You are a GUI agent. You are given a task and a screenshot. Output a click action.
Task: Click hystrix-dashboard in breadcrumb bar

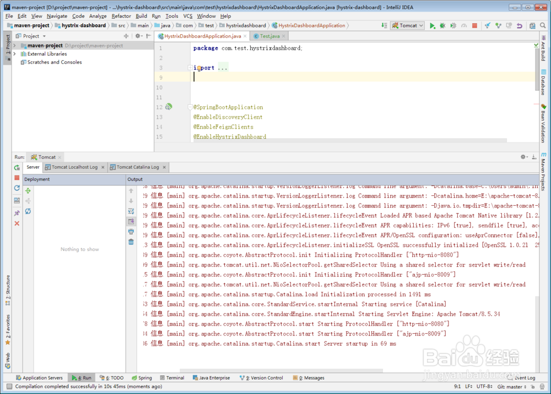click(80, 25)
